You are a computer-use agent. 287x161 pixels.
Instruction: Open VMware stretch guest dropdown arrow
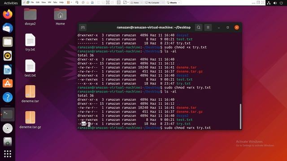click(128, 3)
